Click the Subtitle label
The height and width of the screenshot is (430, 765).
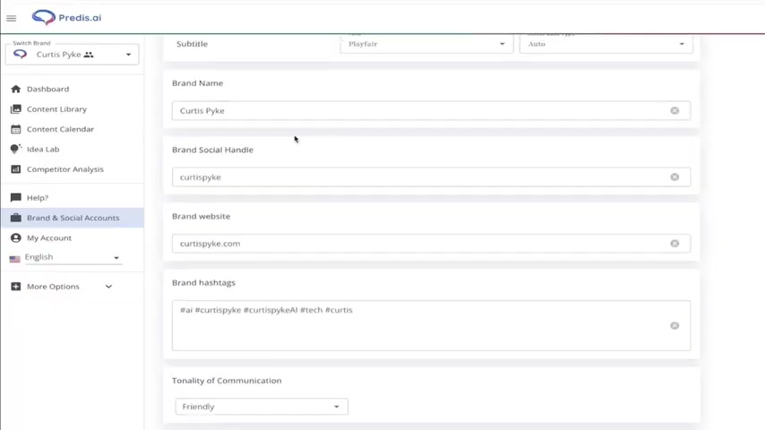[x=192, y=44]
